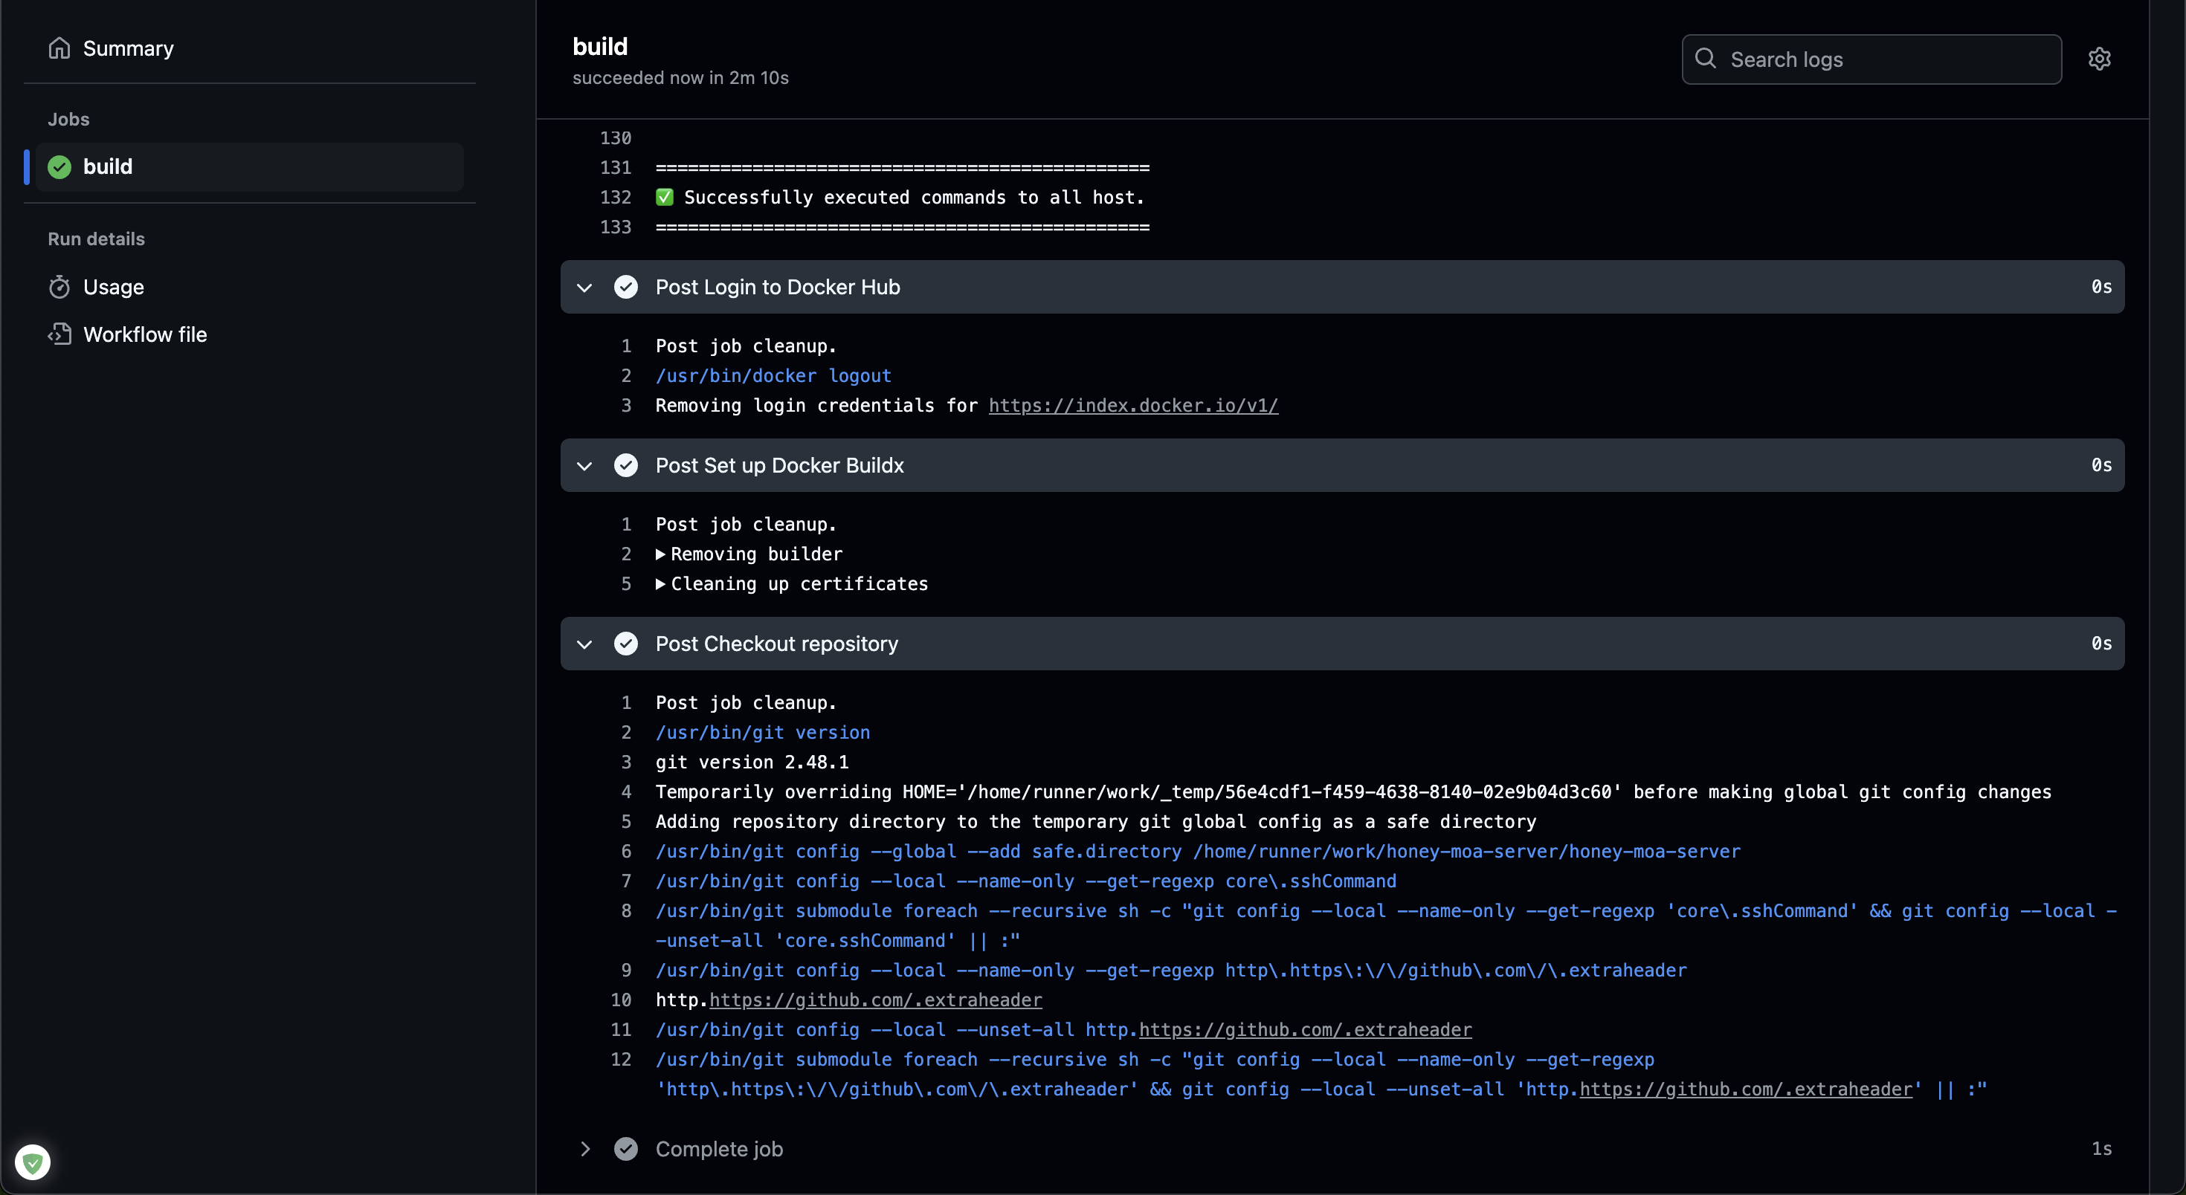
Task: Click the green shield extension badge
Action: pos(33,1162)
